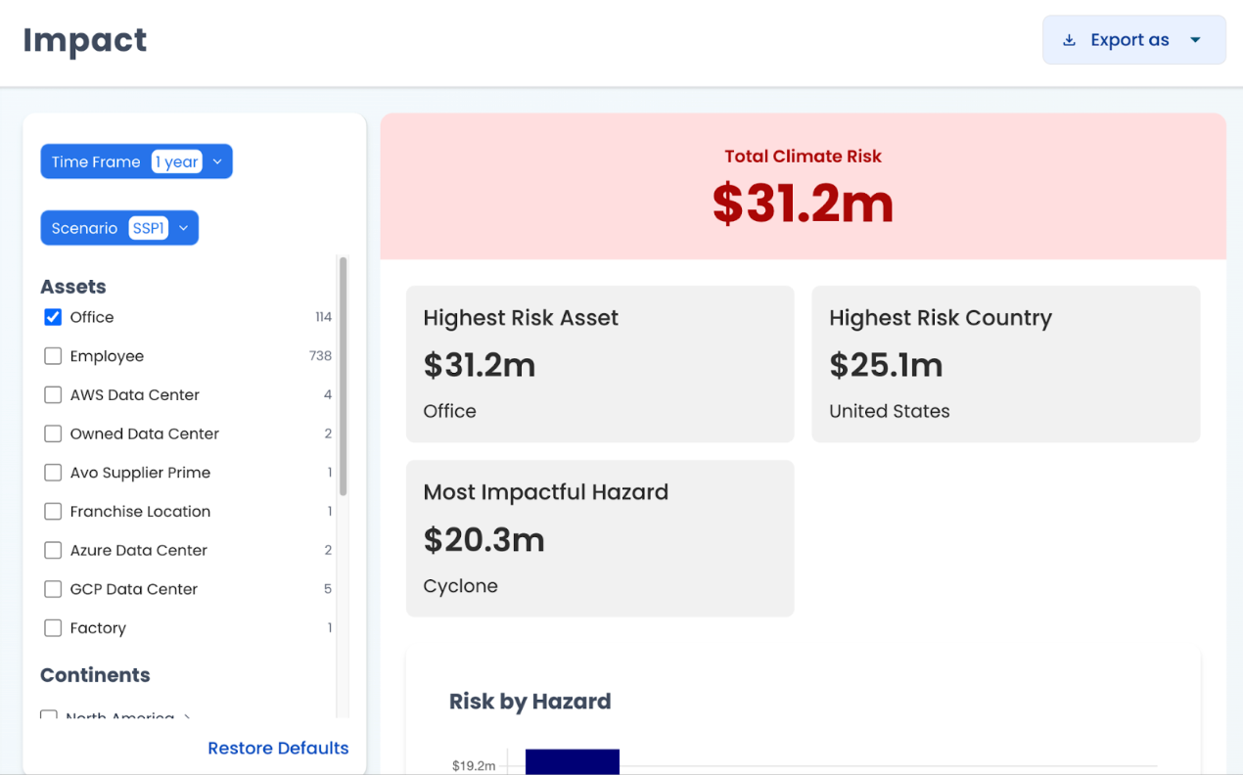Click the SSP1 scenario value badge
Viewport: 1243px width, 775px height.
pyautogui.click(x=149, y=228)
